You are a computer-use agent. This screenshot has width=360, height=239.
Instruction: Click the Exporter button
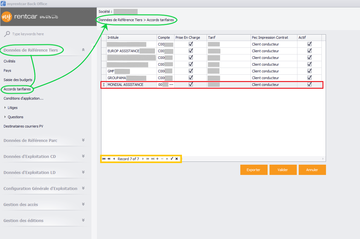[x=254, y=170]
